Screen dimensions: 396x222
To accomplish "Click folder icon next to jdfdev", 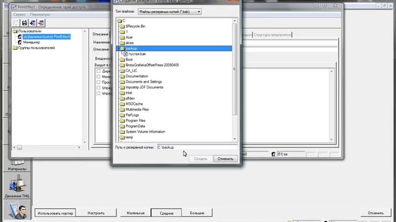I will click(x=123, y=98).
